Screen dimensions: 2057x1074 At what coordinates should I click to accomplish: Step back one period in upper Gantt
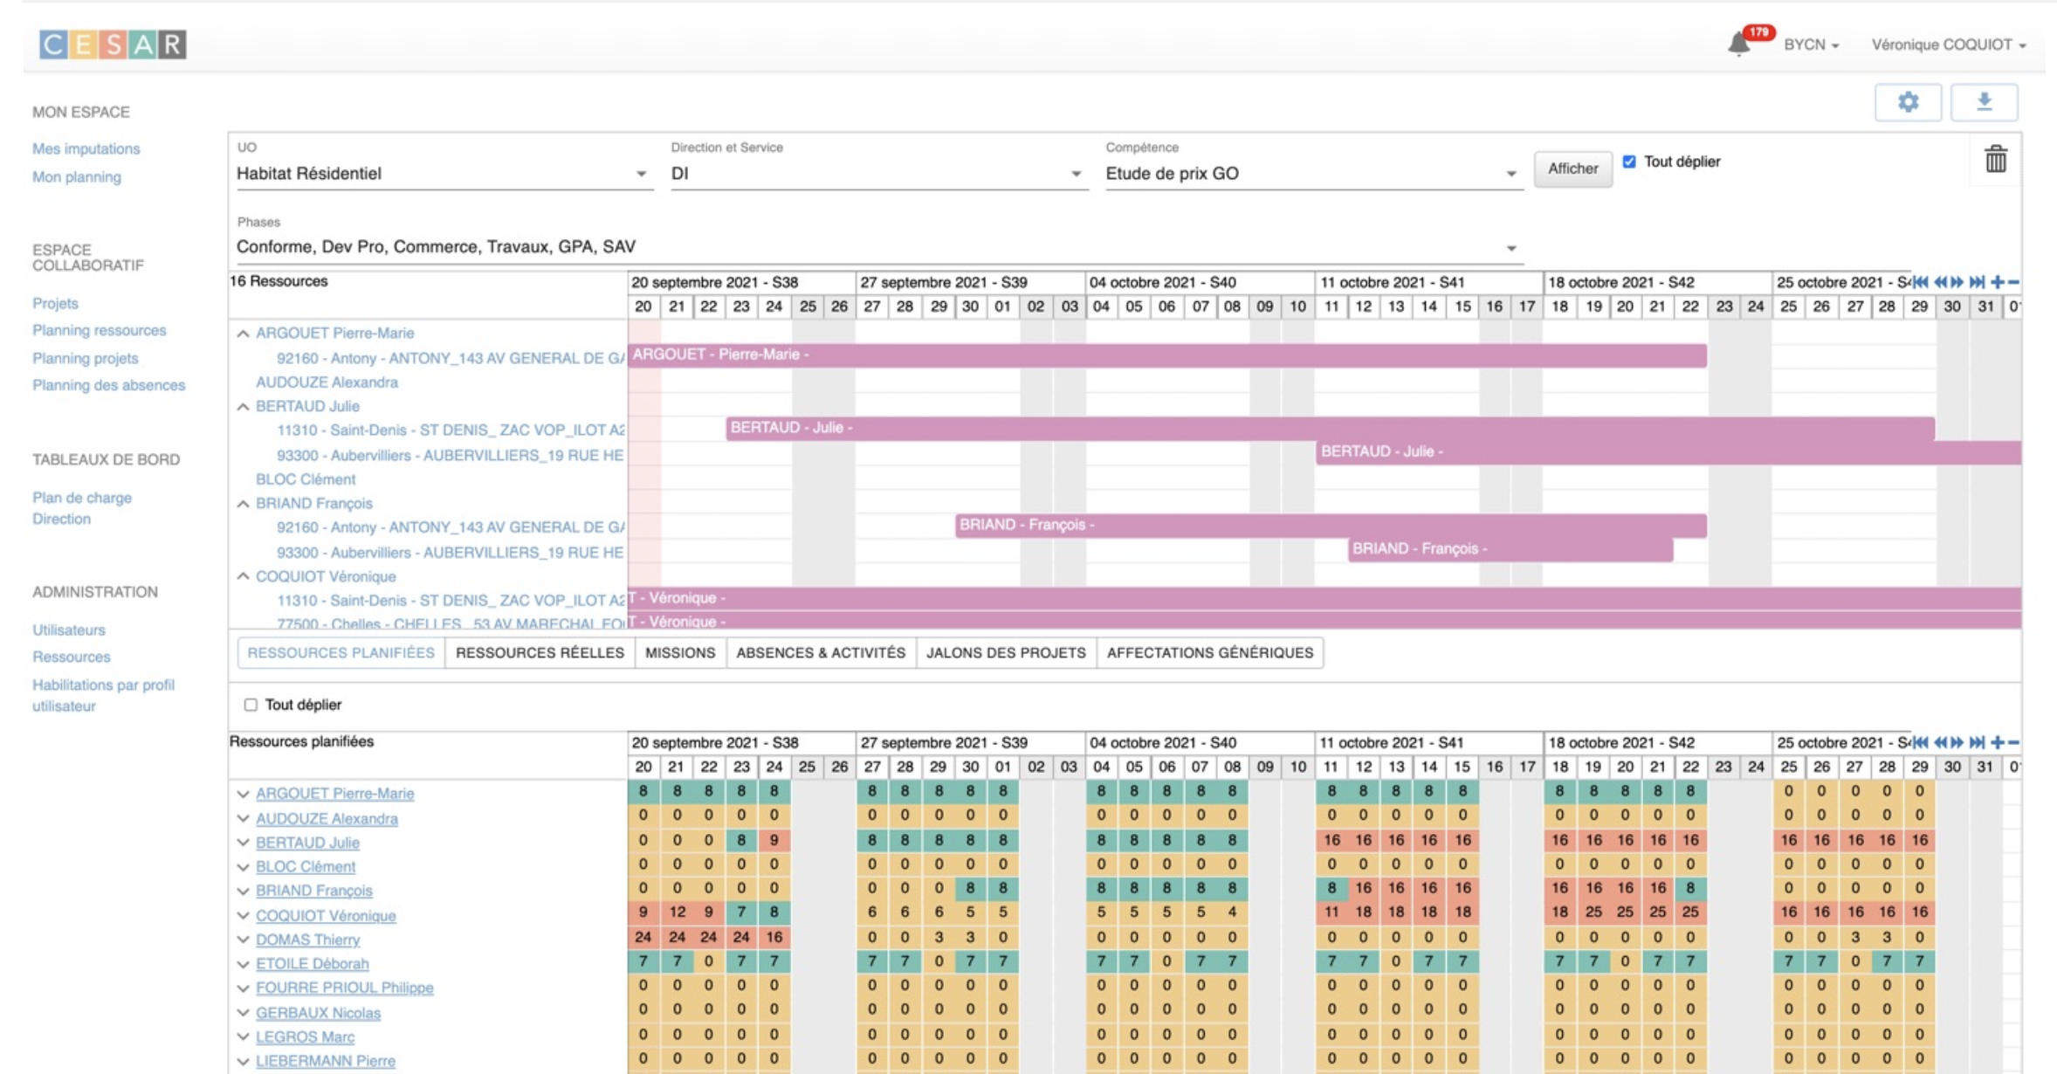(x=1940, y=282)
